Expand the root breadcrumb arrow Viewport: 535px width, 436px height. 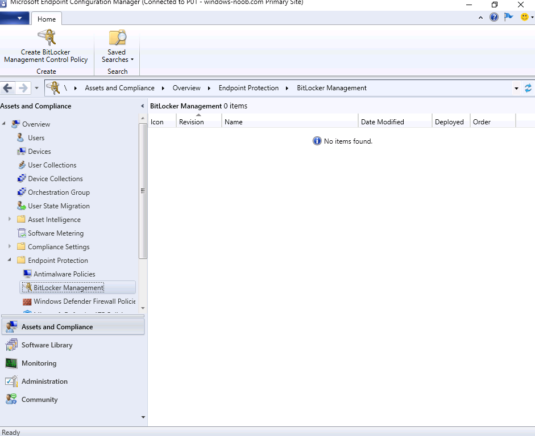pos(76,88)
